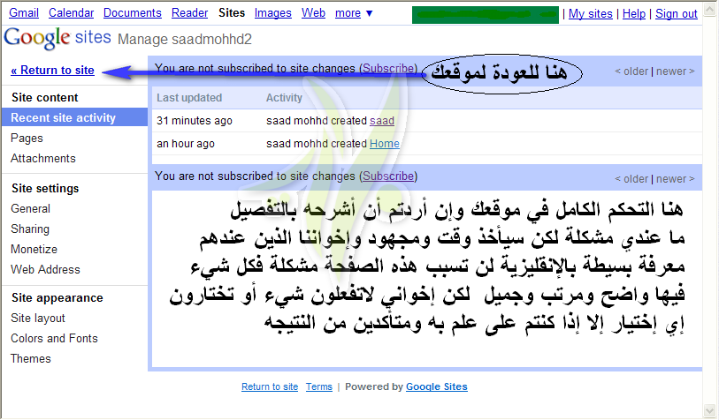Click the '31 minutes ago' entry
The width and height of the screenshot is (719, 420).
pyautogui.click(x=195, y=121)
